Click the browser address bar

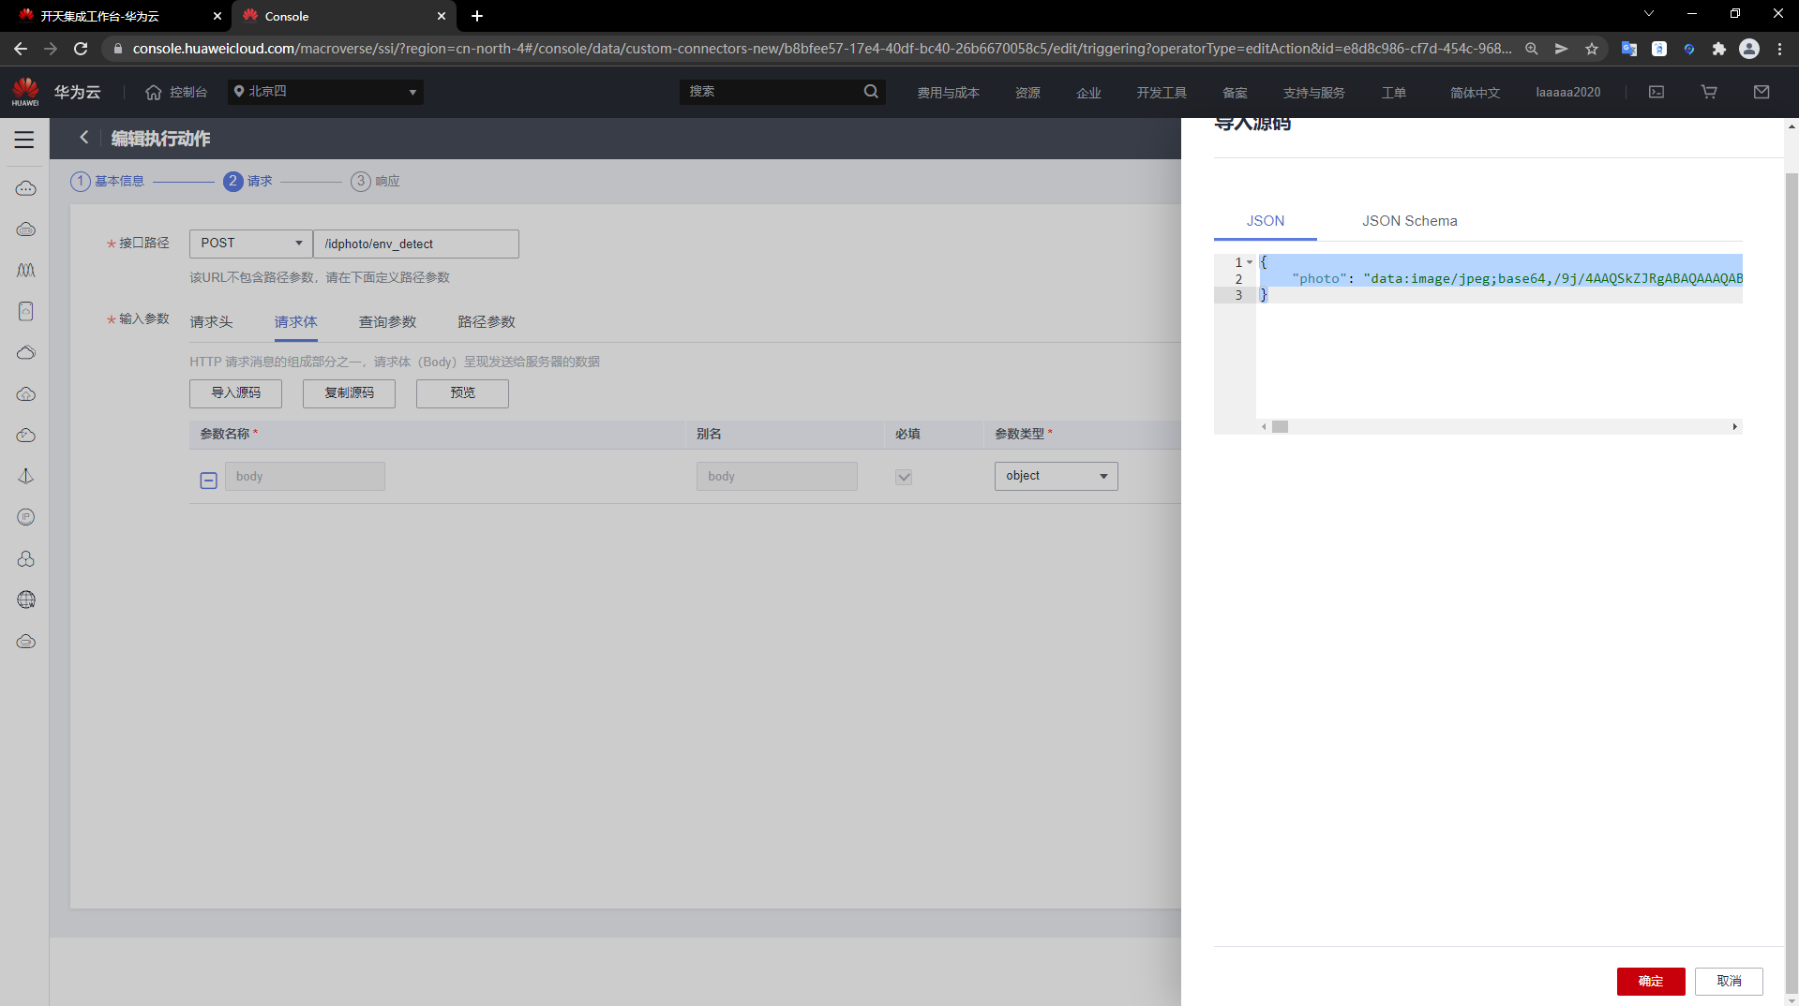pos(821,49)
